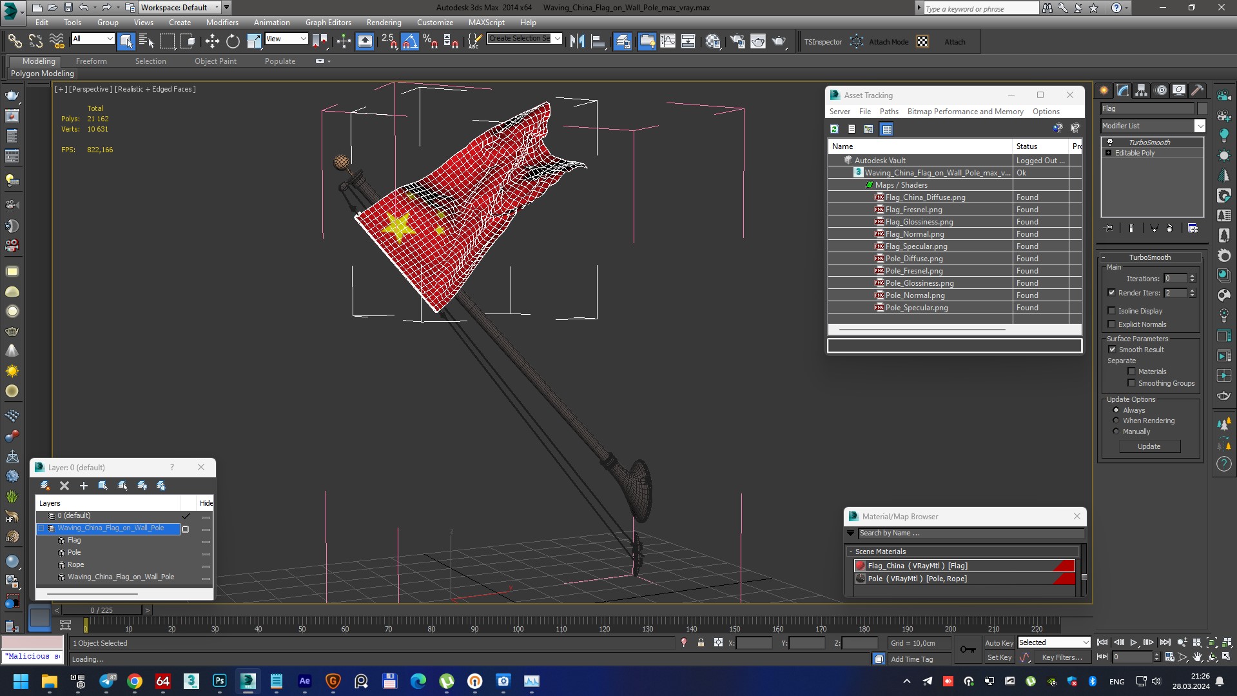1237x696 pixels.
Task: Open the Workspace Default dropdown
Action: [x=181, y=8]
